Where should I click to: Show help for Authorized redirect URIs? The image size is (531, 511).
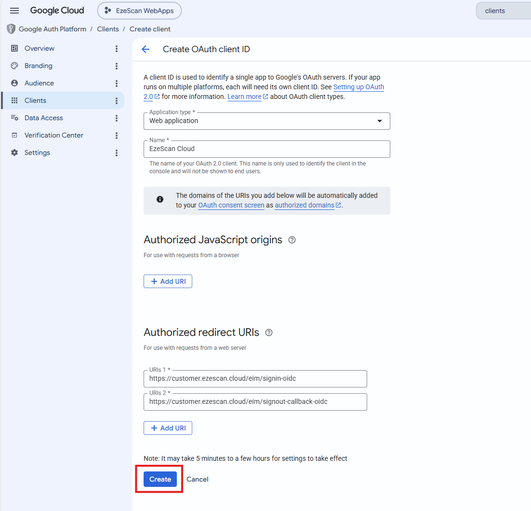point(268,332)
